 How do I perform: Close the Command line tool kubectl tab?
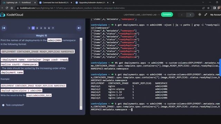(x=71, y=2)
